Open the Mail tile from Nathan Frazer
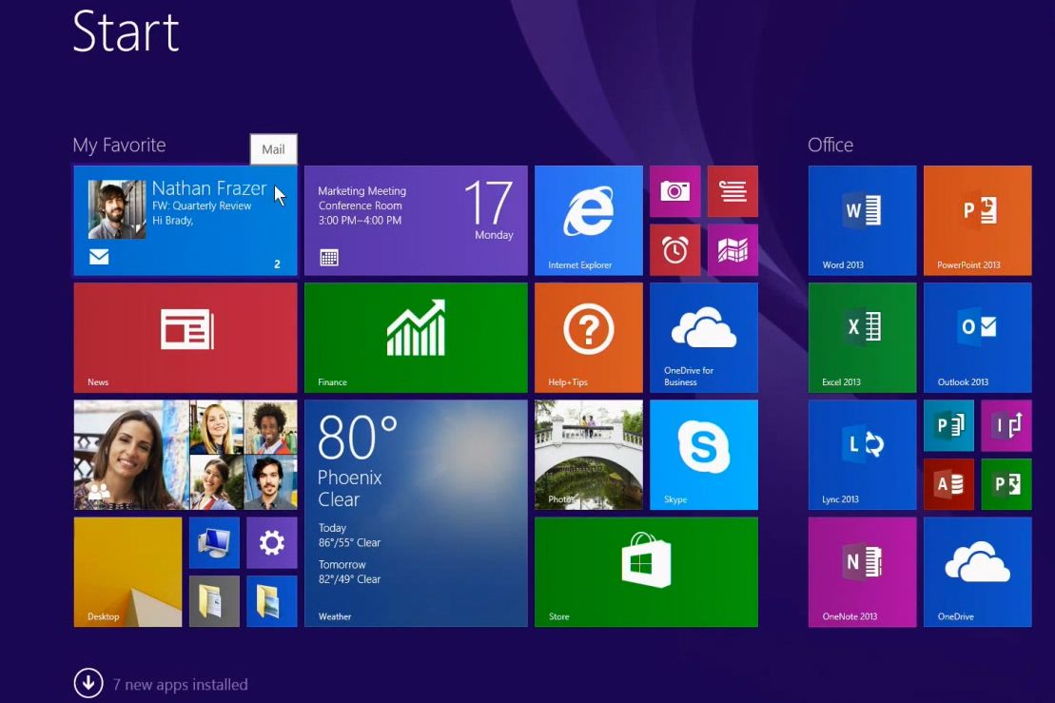This screenshot has height=703, width=1055. click(x=185, y=221)
